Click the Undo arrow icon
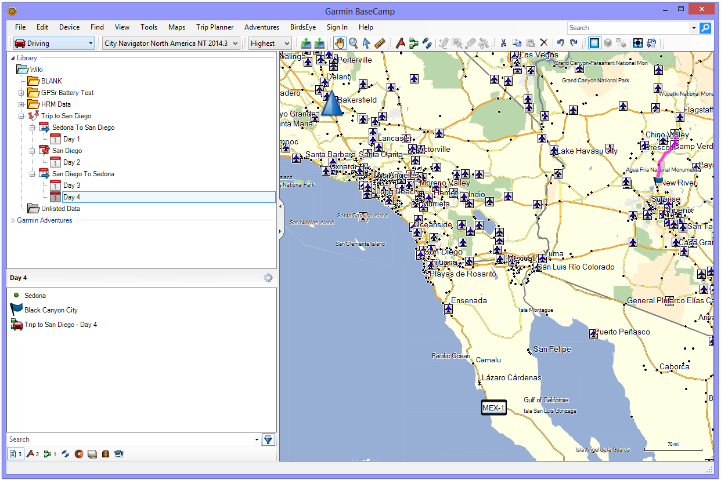The image size is (721, 480). (560, 43)
